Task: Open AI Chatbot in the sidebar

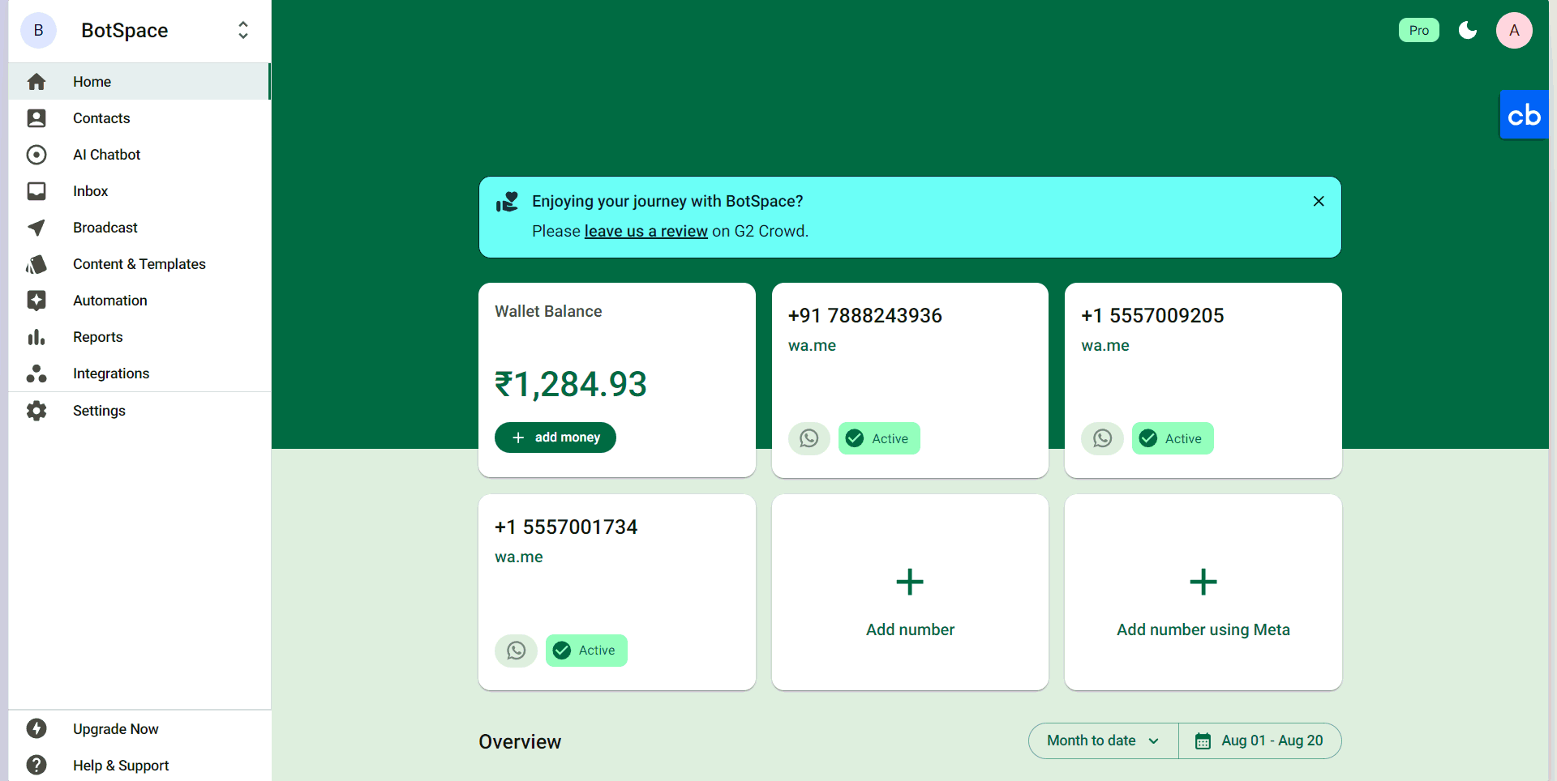Action: 139,155
